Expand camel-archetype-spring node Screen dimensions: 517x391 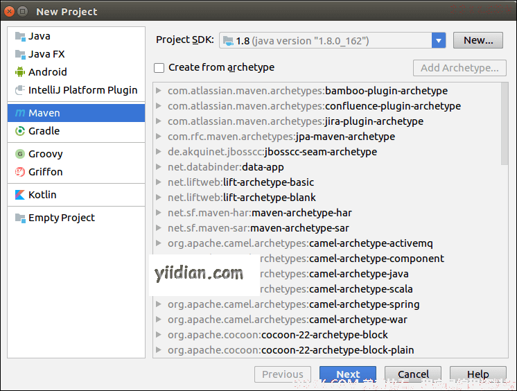pos(159,304)
